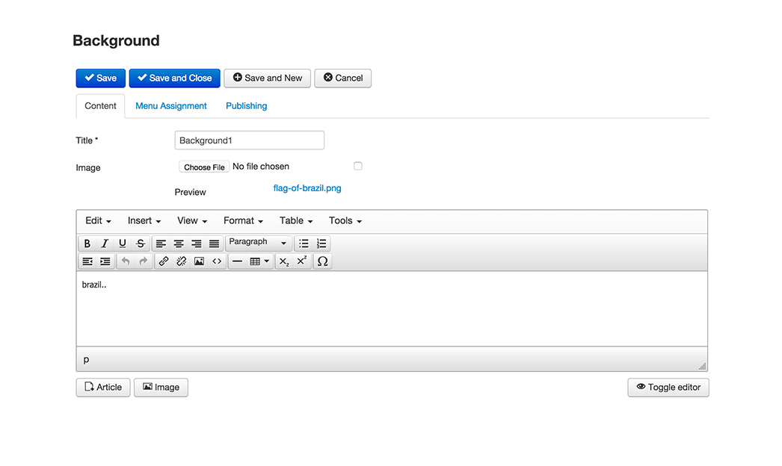Insert bullet list
782x466 pixels.
point(304,243)
